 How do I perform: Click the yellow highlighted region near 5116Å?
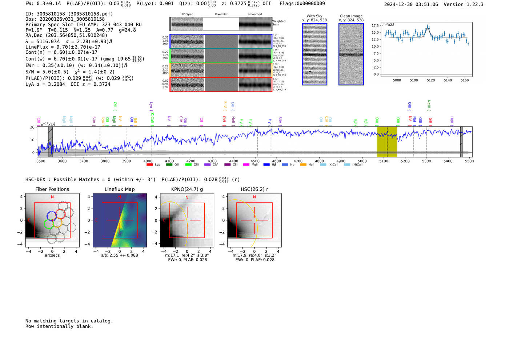click(387, 142)
